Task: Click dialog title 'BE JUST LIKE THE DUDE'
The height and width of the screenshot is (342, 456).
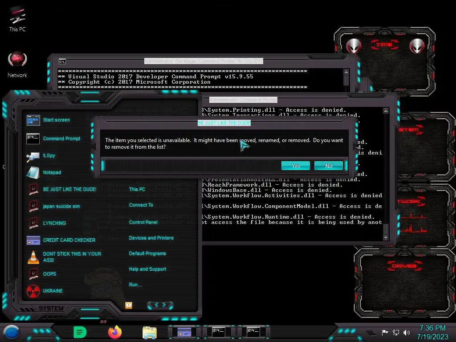Action: point(224,123)
